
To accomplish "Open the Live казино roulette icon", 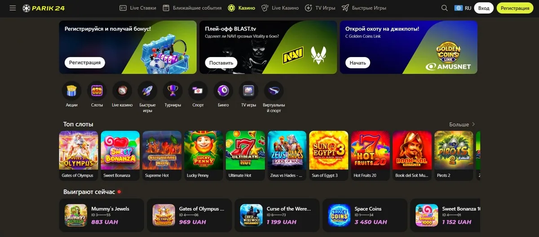I will pos(122,91).
